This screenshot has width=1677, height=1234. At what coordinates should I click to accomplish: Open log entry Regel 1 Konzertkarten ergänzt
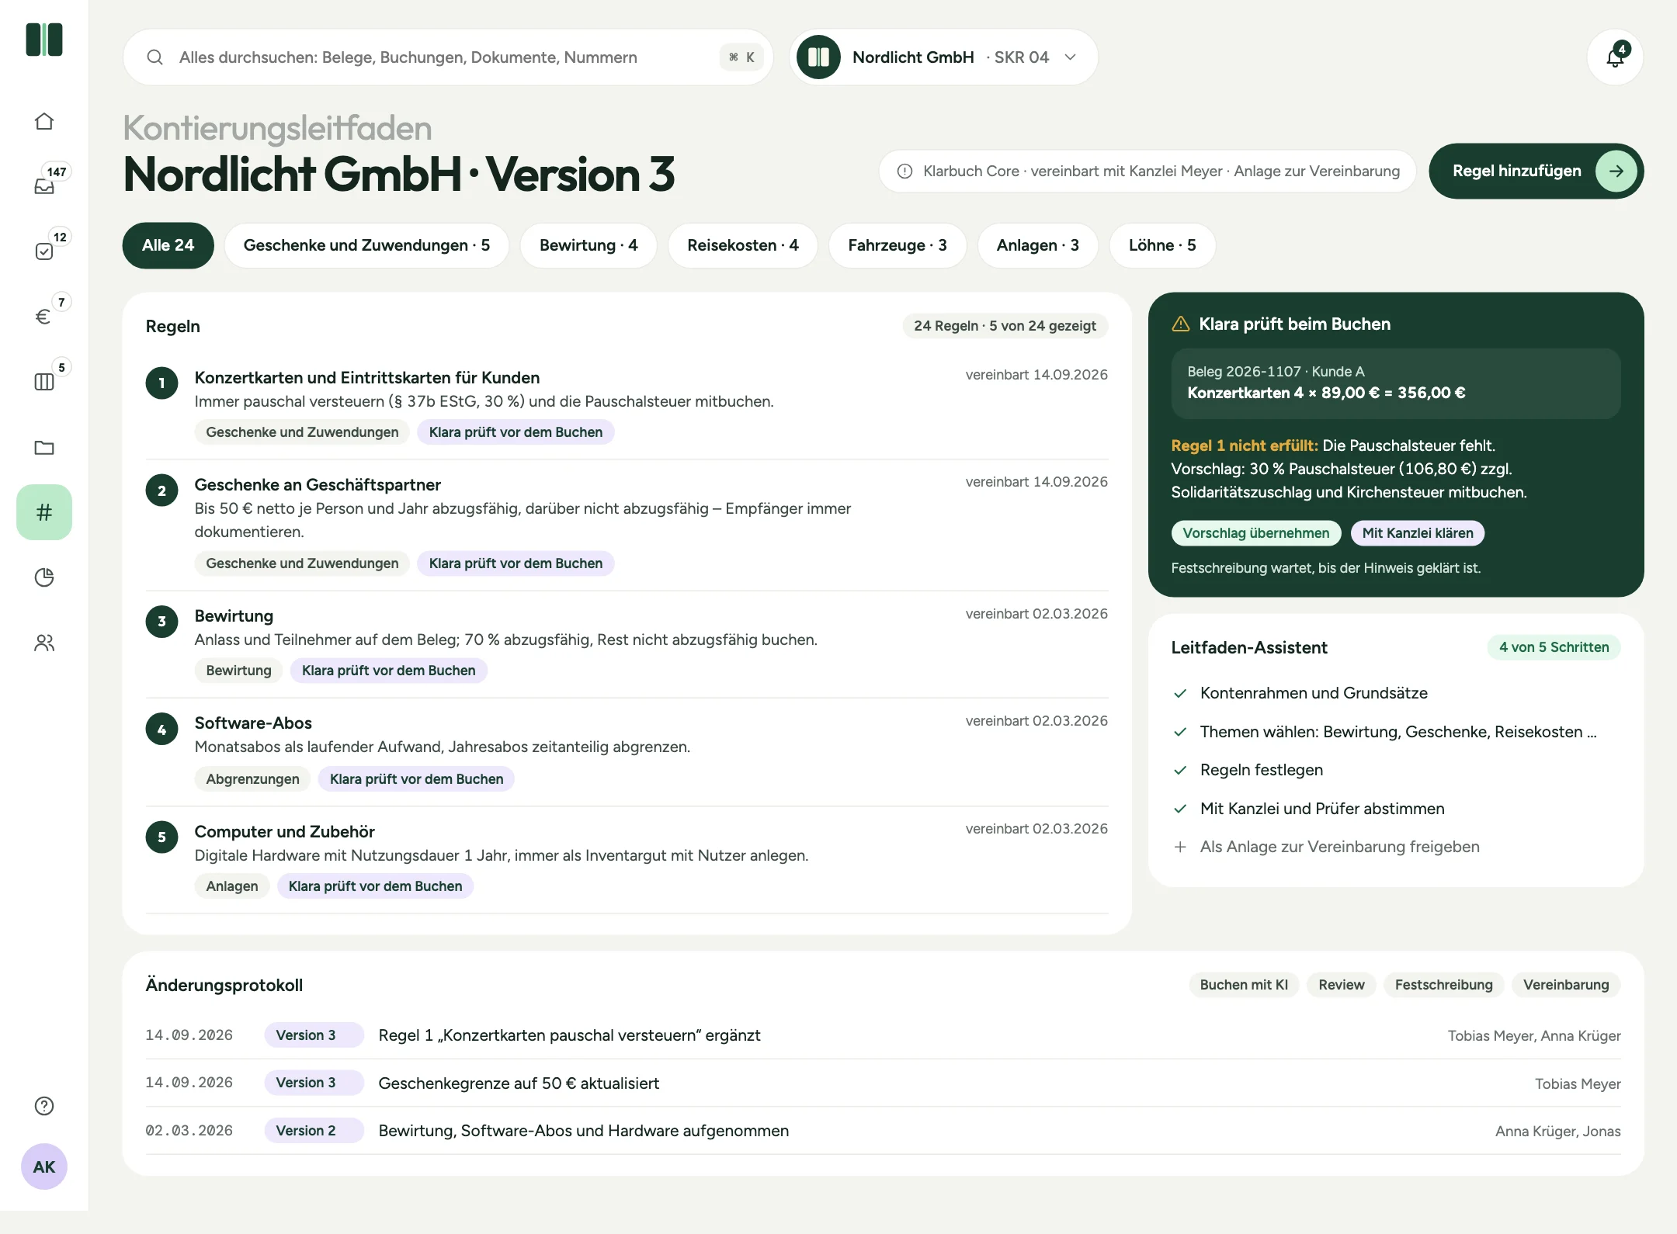[x=569, y=1035]
